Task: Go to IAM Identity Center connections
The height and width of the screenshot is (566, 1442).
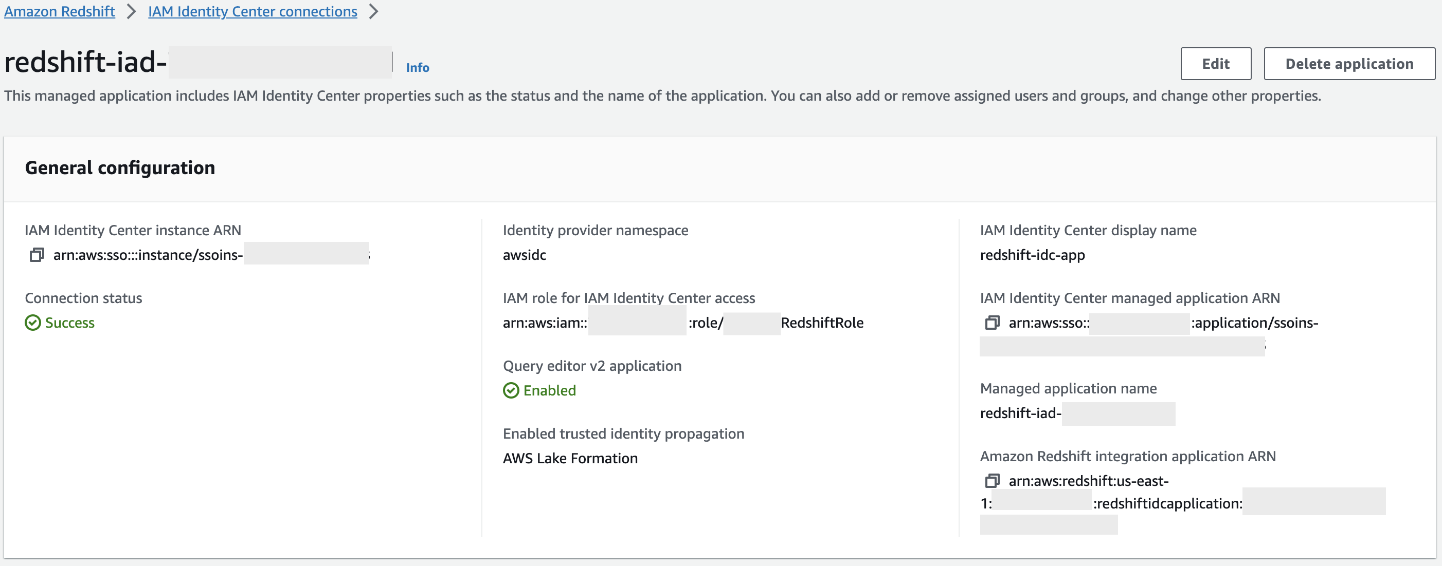Action: (253, 12)
